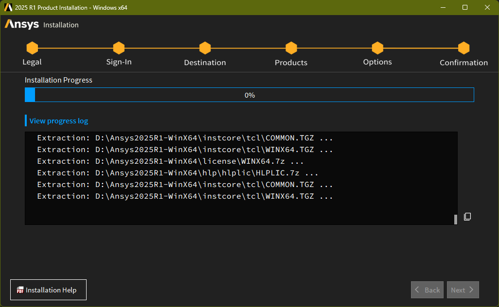Click the progress log scrollbar thumb
This screenshot has height=307, width=499.
click(456, 219)
